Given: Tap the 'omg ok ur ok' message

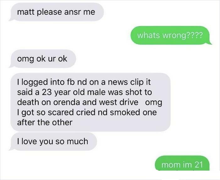Looking at the screenshot, I should point(43,59).
